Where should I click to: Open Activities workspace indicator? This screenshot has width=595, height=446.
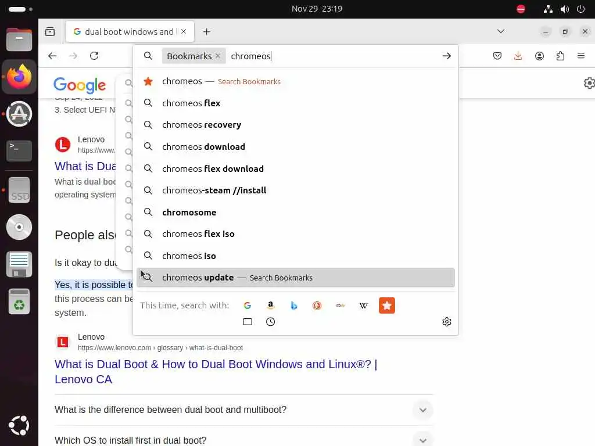click(x=20, y=9)
